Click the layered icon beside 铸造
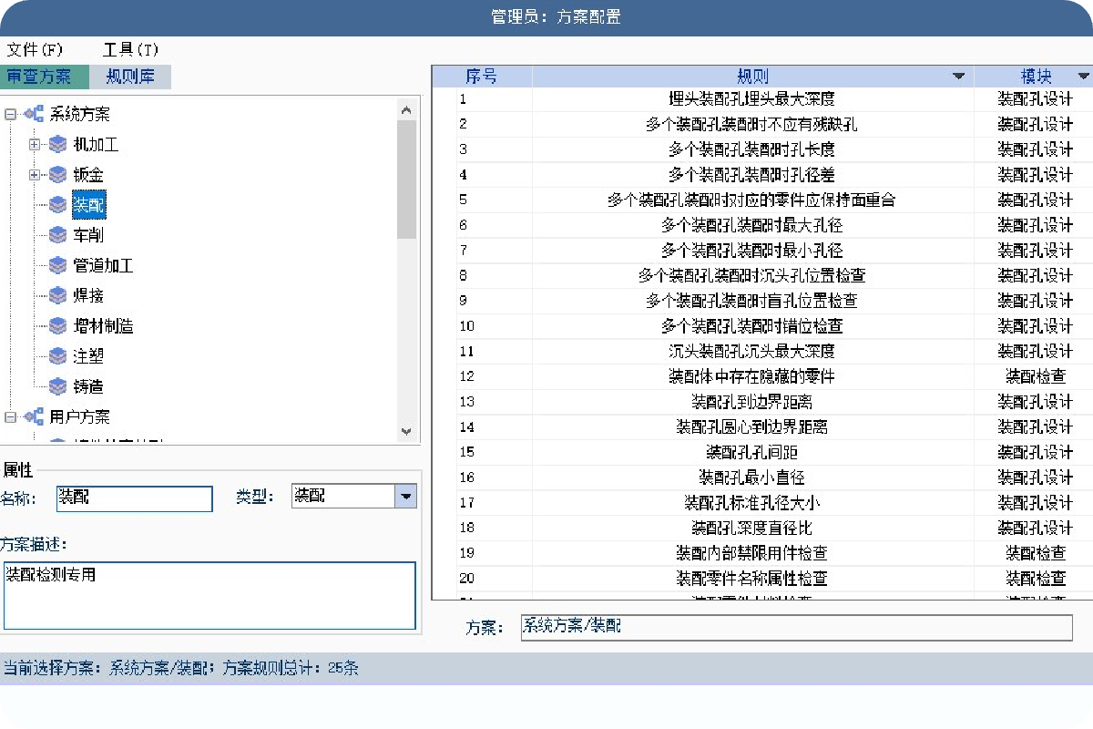 click(x=58, y=386)
